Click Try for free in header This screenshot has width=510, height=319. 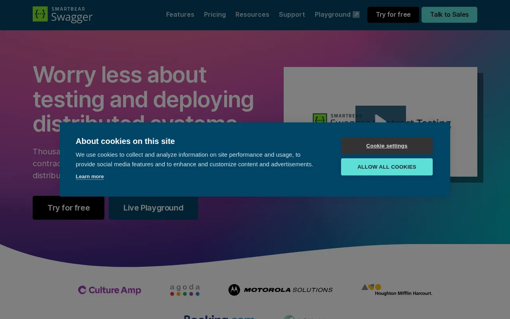[x=393, y=15]
